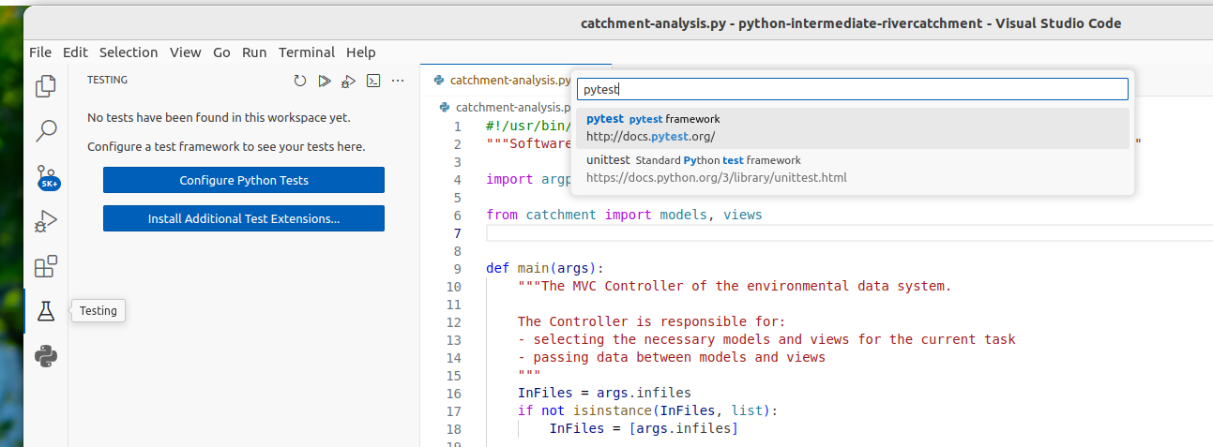
Task: Open the Selection menu
Action: pyautogui.click(x=129, y=52)
